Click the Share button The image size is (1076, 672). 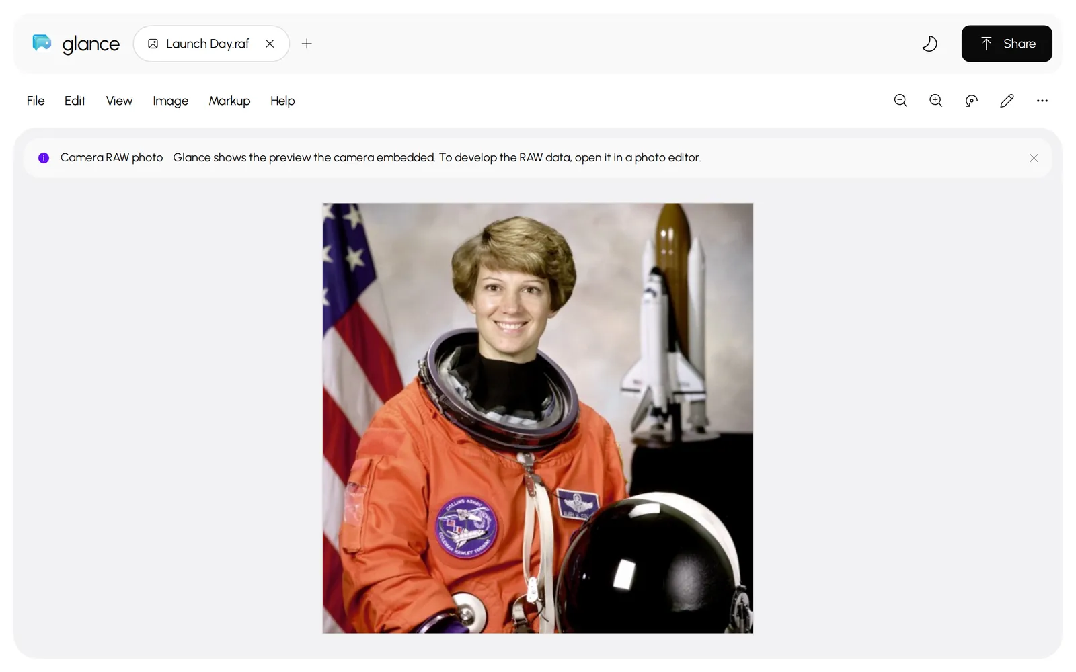click(x=1007, y=44)
